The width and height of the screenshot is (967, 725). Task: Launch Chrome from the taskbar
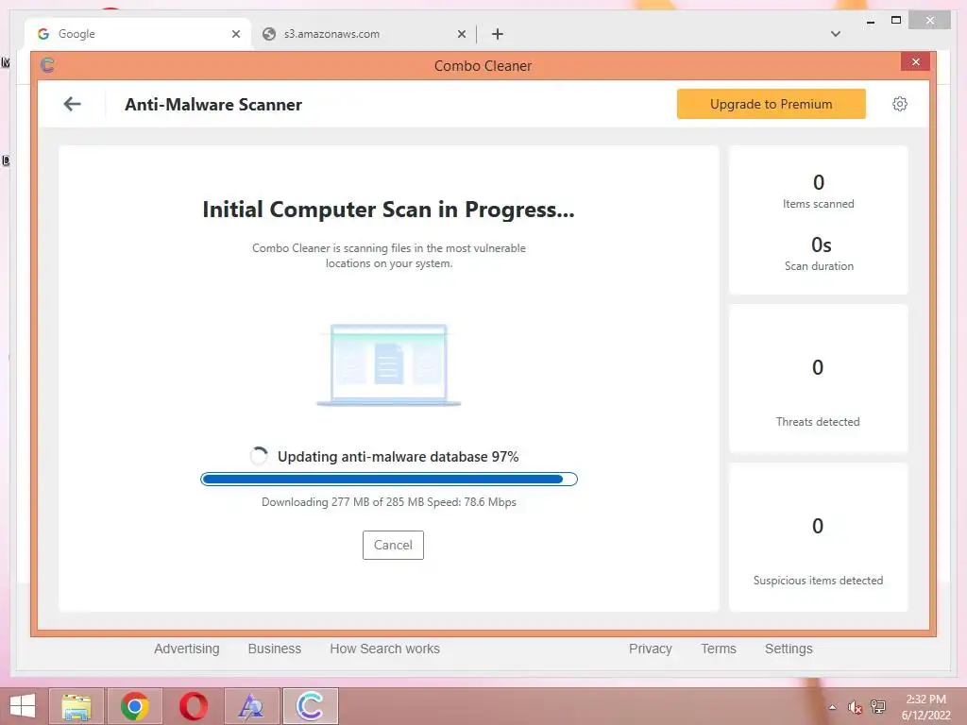coord(135,706)
